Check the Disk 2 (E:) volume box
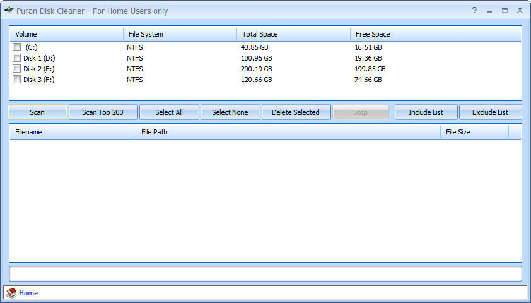The height and width of the screenshot is (303, 531). pyautogui.click(x=17, y=69)
